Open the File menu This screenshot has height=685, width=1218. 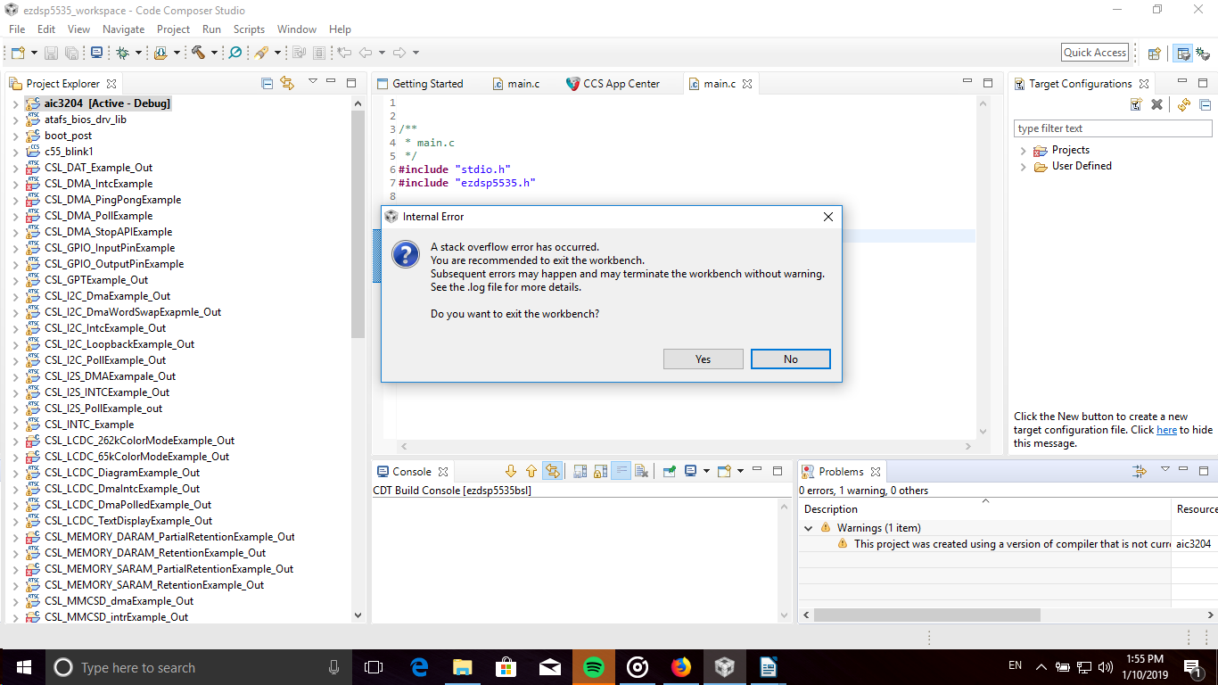point(17,29)
